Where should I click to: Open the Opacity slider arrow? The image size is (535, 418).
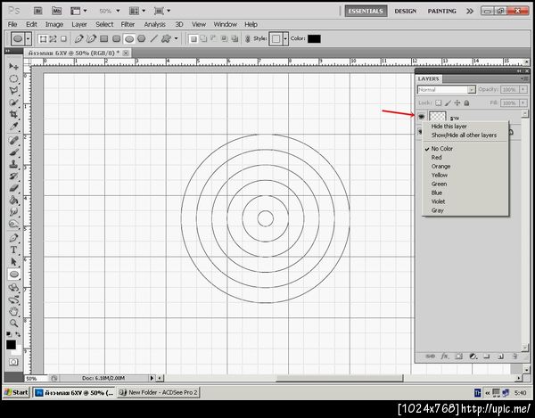523,89
